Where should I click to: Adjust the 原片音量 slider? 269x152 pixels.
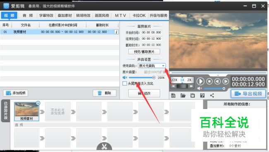[142, 78]
